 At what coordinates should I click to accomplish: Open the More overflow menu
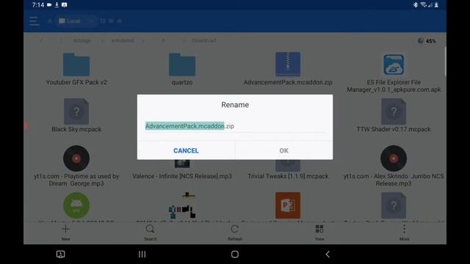(x=404, y=232)
